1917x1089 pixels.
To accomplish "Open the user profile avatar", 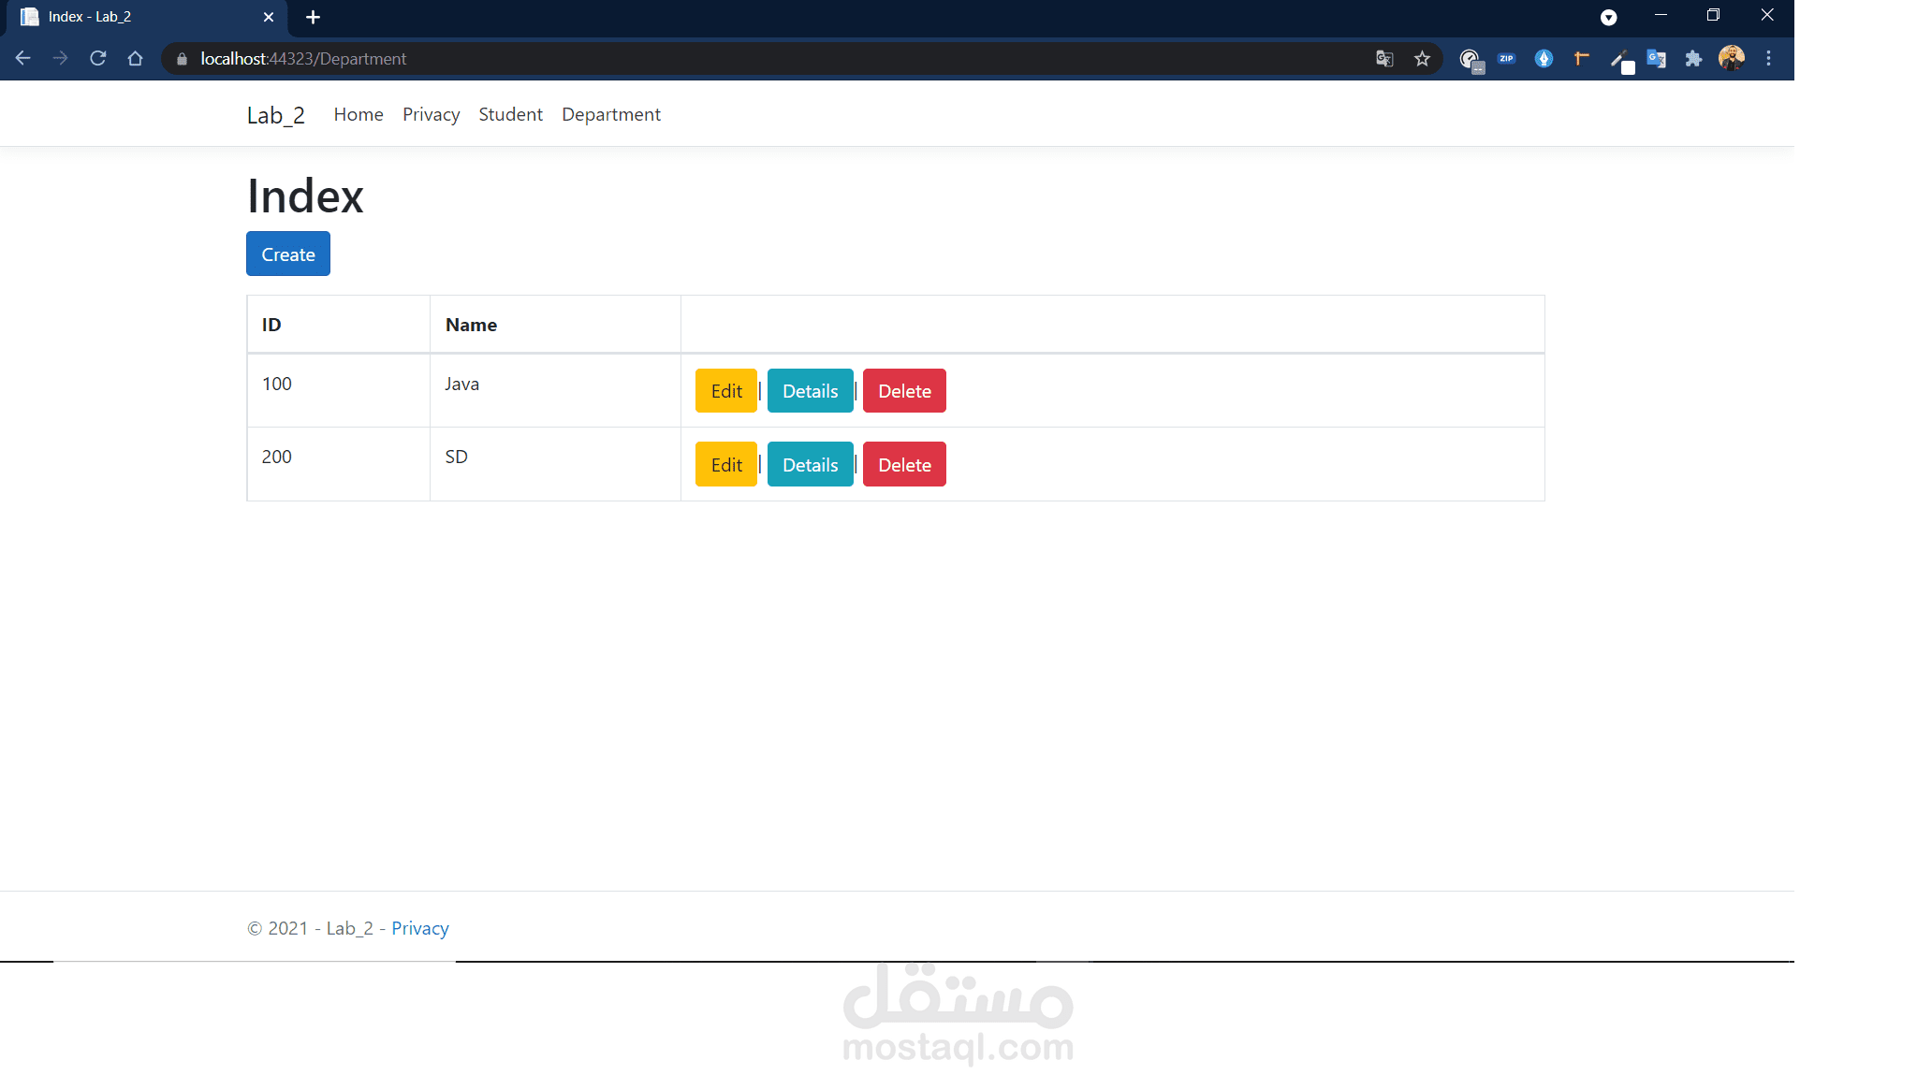I will pos(1731,59).
